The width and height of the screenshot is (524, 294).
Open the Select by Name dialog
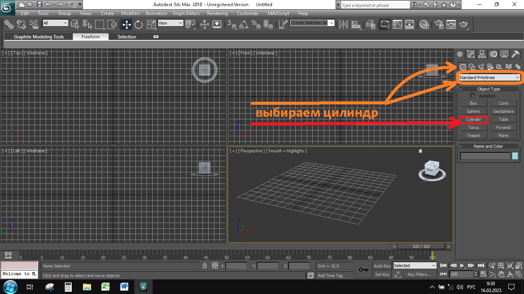87,24
